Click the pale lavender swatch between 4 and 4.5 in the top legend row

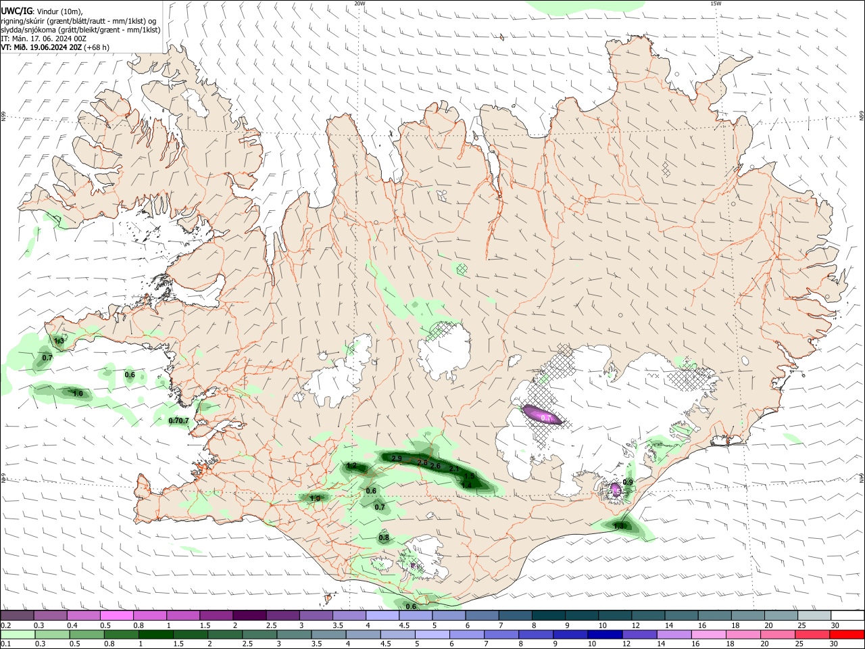click(382, 616)
